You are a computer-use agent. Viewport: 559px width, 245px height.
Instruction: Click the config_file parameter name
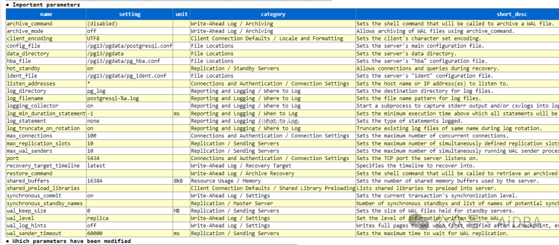pos(23,46)
